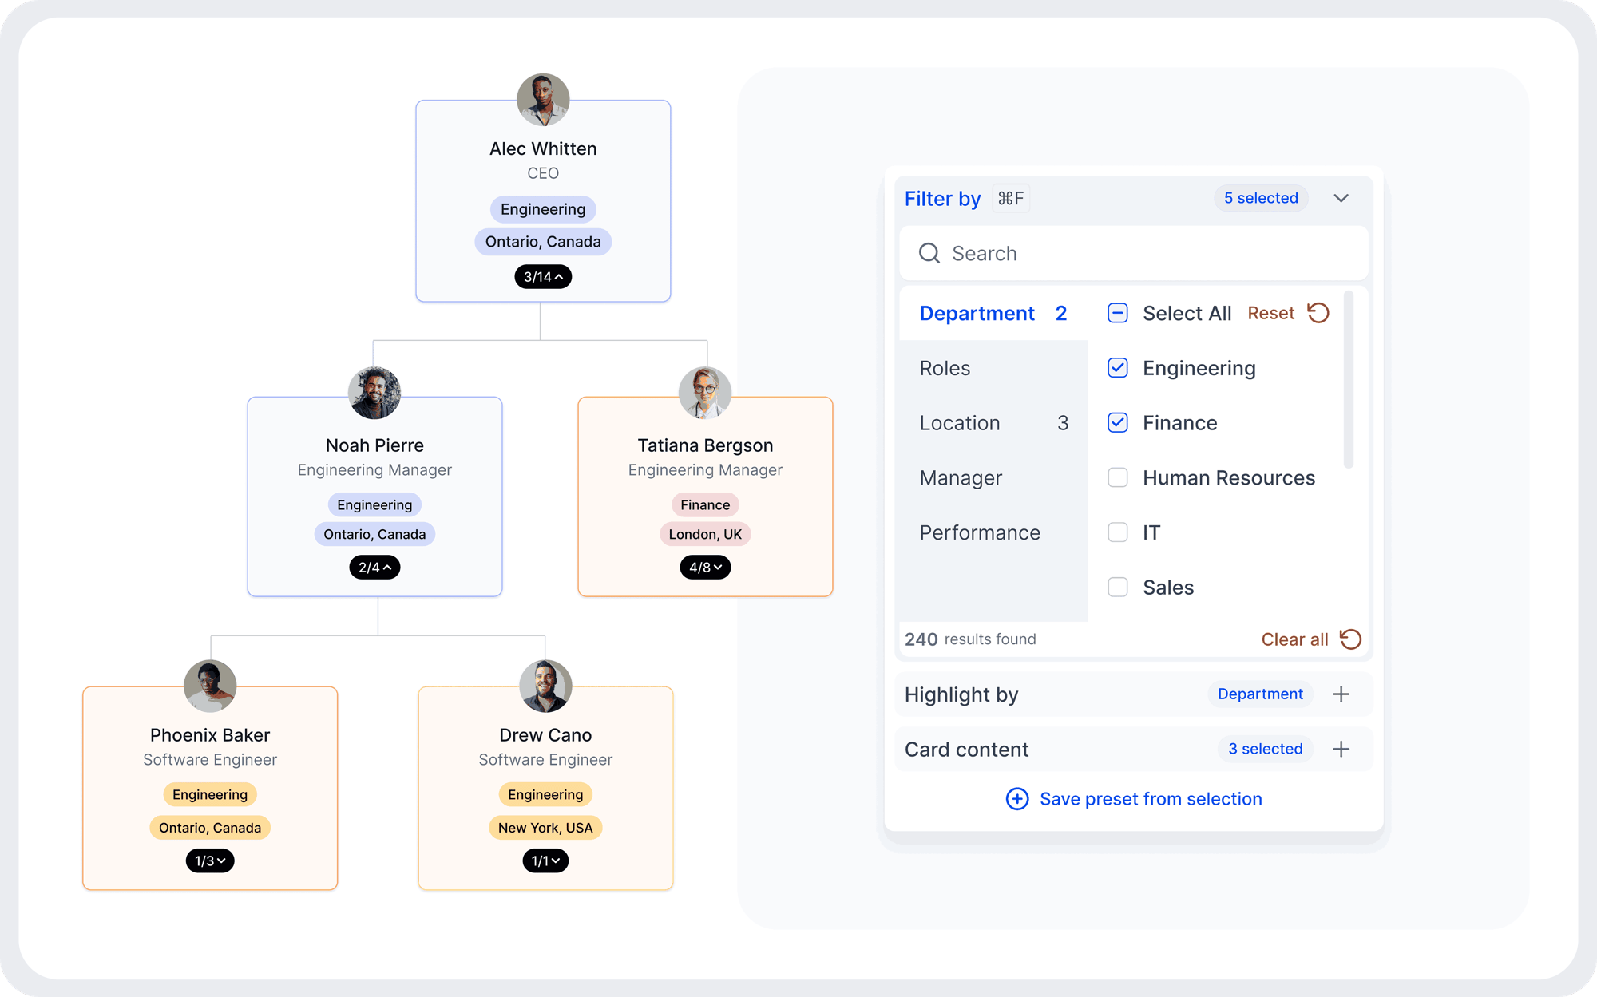This screenshot has width=1597, height=997.
Task: Enable the Human Resources checkbox
Action: pos(1117,478)
